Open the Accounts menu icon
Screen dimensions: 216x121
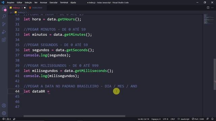tap(4, 106)
